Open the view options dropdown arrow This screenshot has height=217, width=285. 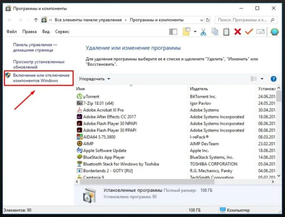tap(262, 79)
